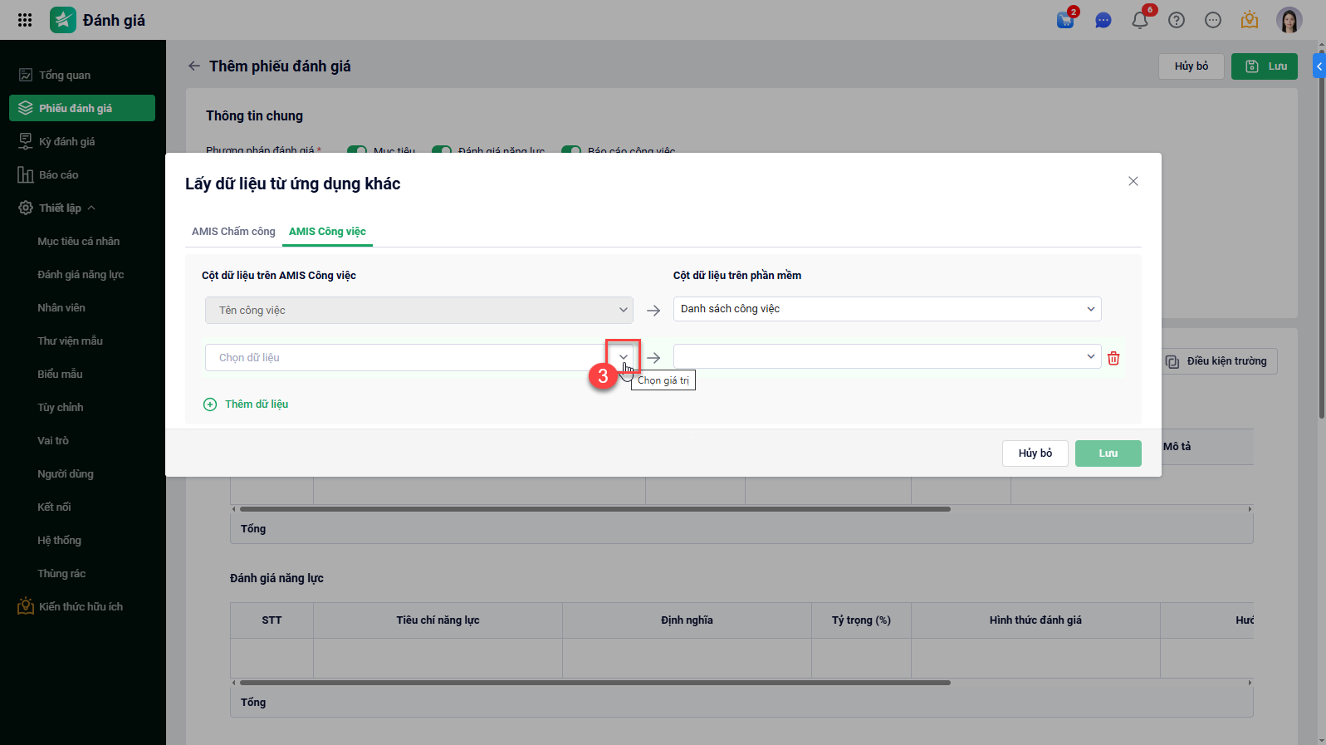1326x745 pixels.
Task: Click the green Lưu button in dialog
Action: pyautogui.click(x=1108, y=453)
